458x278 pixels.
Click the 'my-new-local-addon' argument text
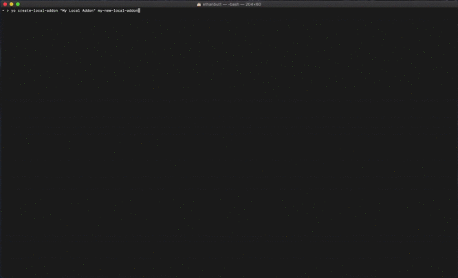point(118,10)
